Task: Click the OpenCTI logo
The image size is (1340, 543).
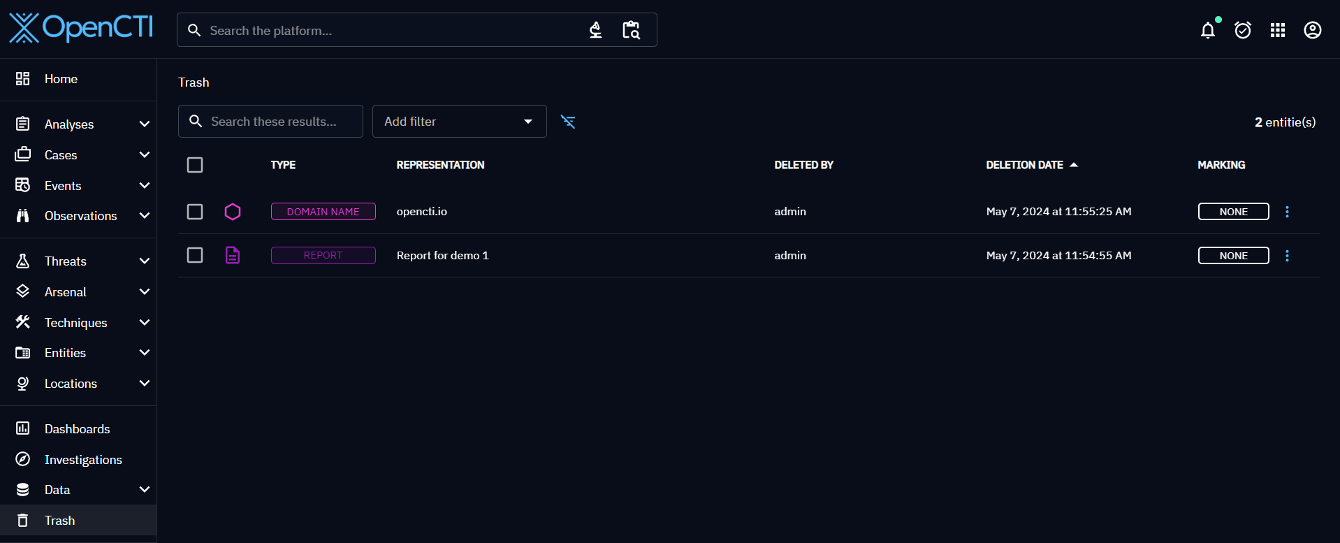Action: pyautogui.click(x=81, y=28)
